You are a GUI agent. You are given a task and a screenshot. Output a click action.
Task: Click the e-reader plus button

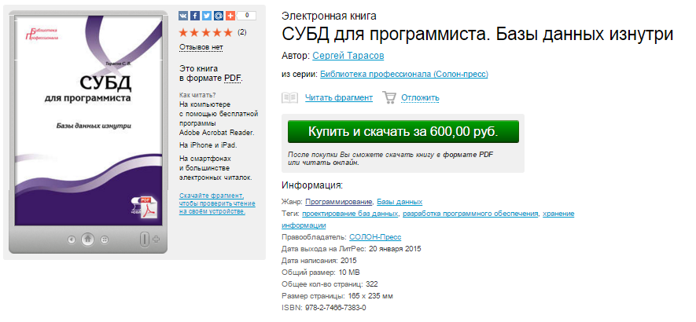pyautogui.click(x=156, y=240)
